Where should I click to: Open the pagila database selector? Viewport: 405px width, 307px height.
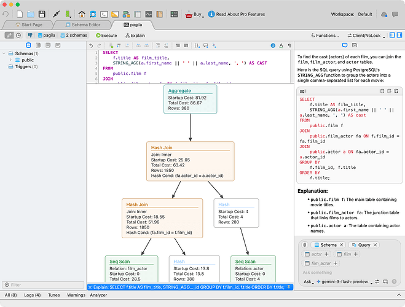click(47, 36)
